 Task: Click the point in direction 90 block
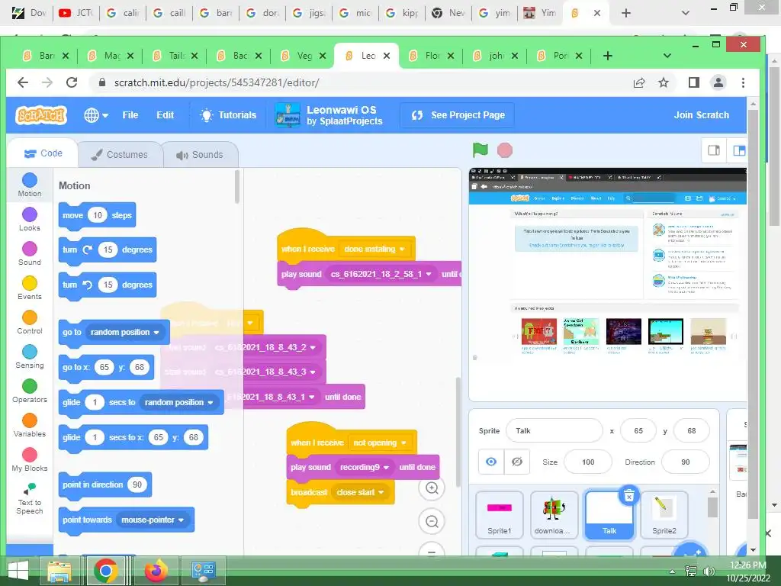click(x=105, y=485)
